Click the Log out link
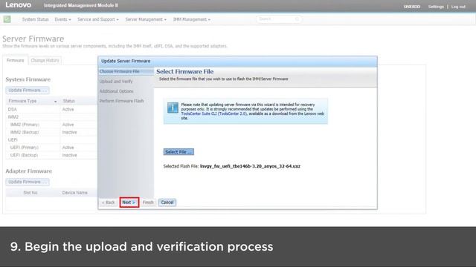This screenshot has height=267, width=476. click(x=458, y=7)
